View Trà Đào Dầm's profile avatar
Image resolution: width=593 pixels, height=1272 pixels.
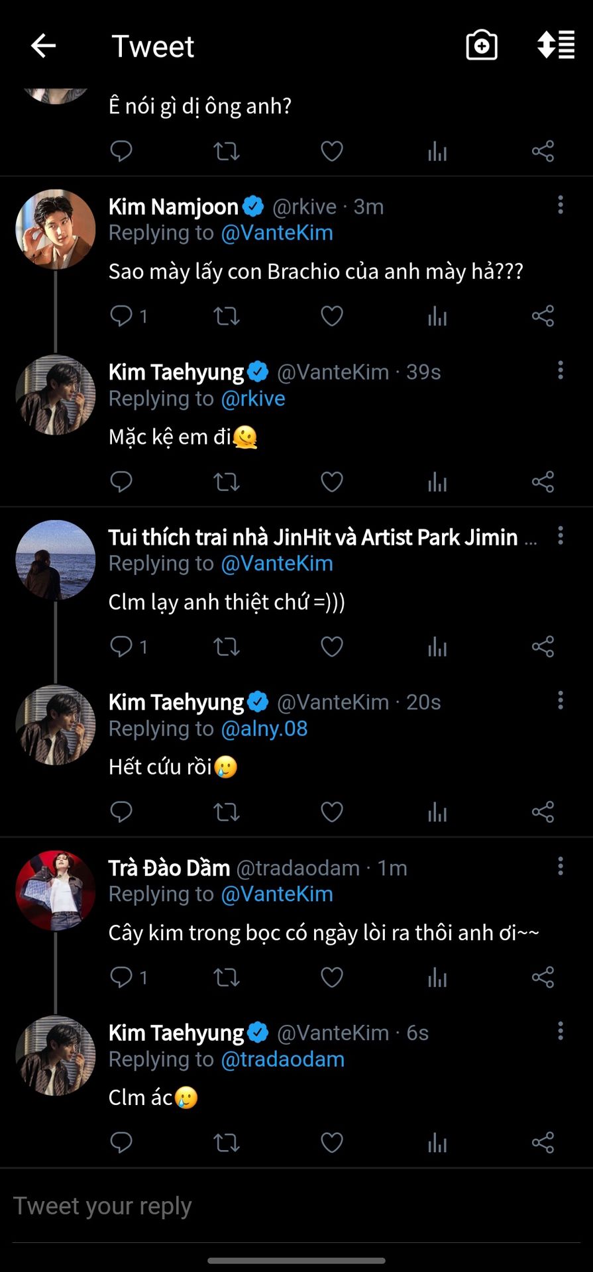click(x=56, y=890)
